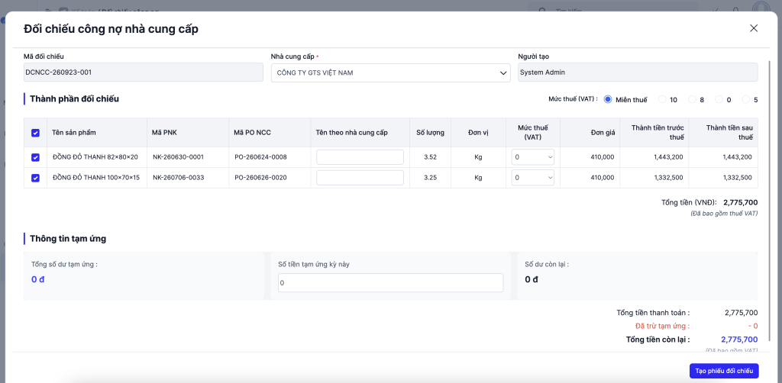
Task: Click the pre-tax amount 1,443,200
Action: pos(668,157)
